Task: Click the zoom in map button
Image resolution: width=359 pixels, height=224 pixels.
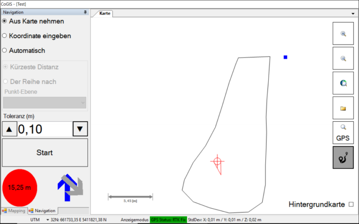Action: pos(343,34)
